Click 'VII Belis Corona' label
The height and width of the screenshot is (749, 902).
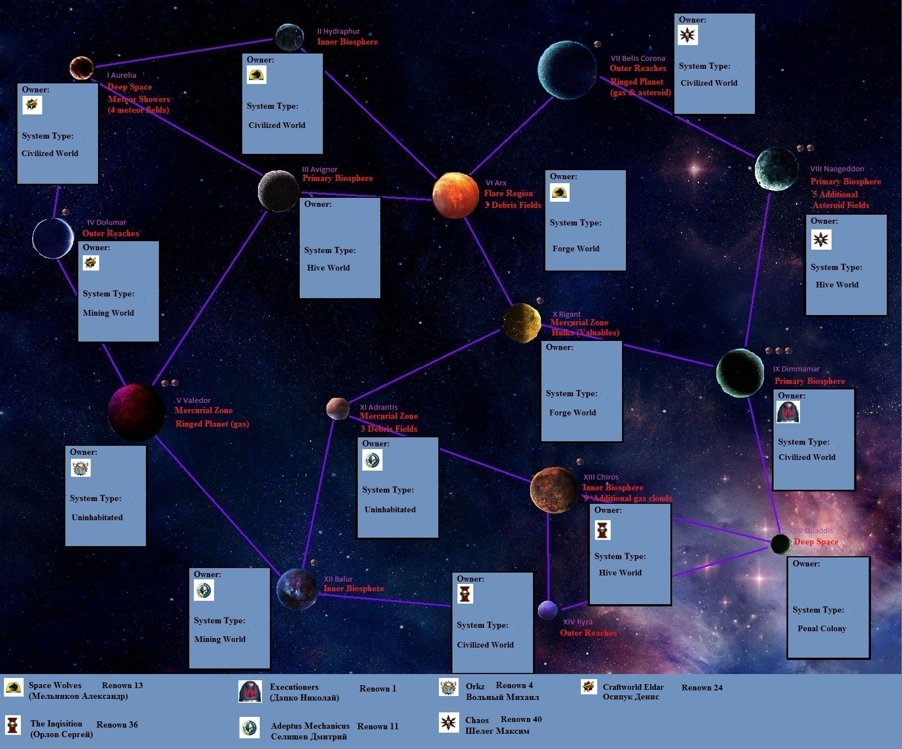(638, 58)
